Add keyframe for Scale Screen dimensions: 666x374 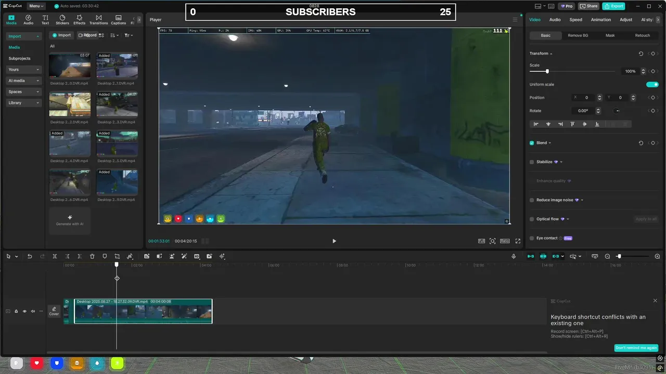[653, 71]
